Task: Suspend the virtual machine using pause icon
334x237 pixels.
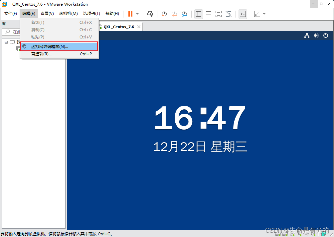Action: pyautogui.click(x=130, y=14)
